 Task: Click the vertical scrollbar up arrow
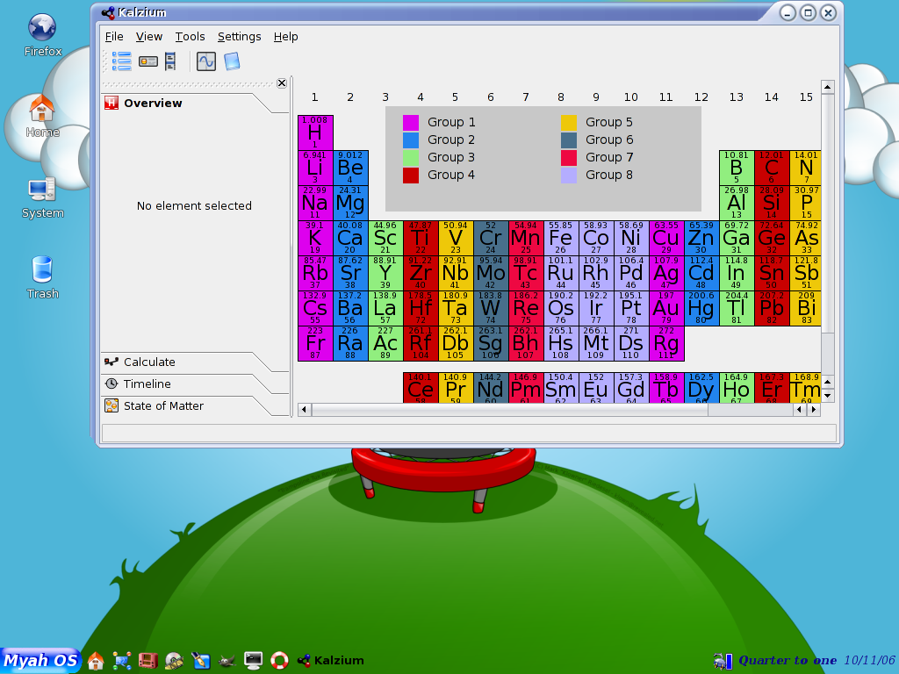[827, 87]
